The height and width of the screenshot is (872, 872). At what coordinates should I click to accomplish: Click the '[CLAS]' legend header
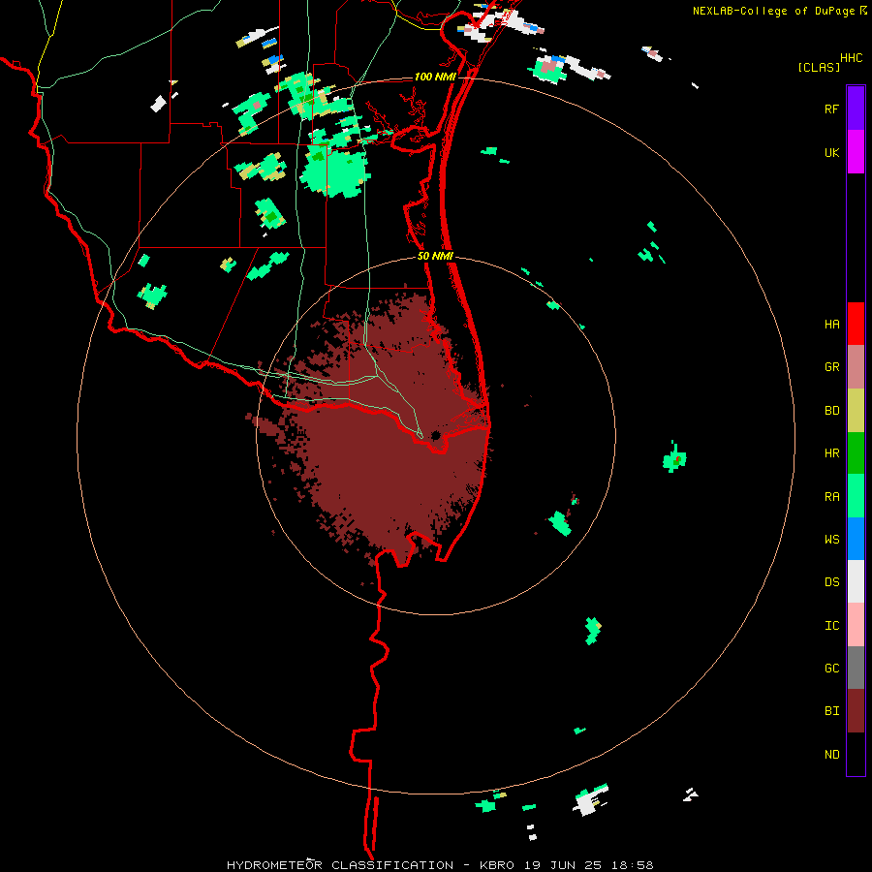tap(819, 67)
